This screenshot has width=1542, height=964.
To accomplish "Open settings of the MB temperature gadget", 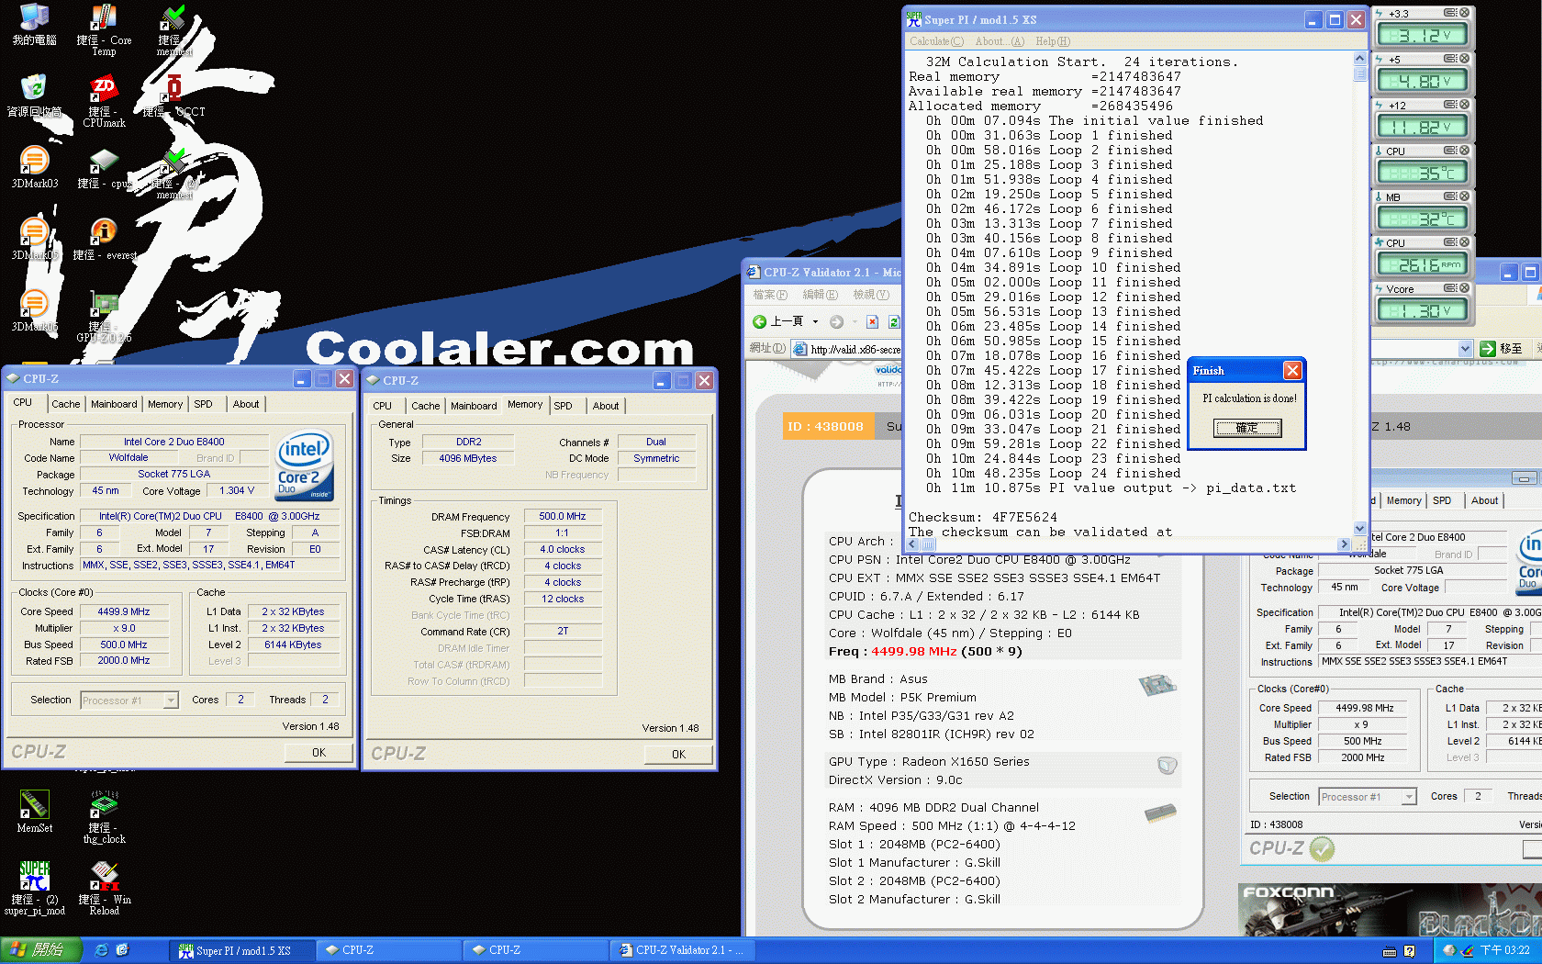I will tap(1450, 196).
